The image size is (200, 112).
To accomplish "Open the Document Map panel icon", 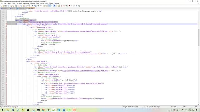I will 59,6.
